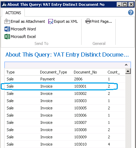Send the query to Microsoft Word
Image resolution: width=136 pixels, height=148 pixels.
(20, 29)
